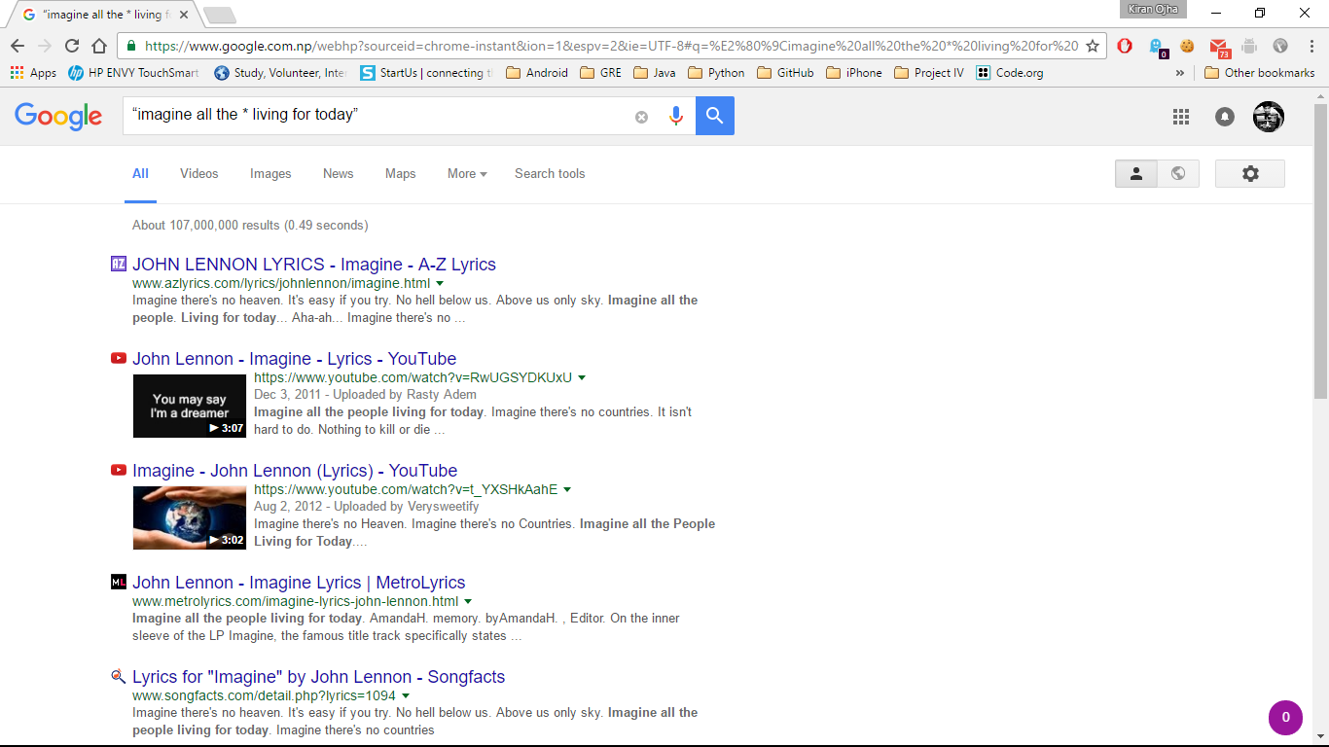The image size is (1329, 747).
Task: Open JOHN LENNON LYRICS A-Z Lyrics result
Action: click(x=314, y=265)
